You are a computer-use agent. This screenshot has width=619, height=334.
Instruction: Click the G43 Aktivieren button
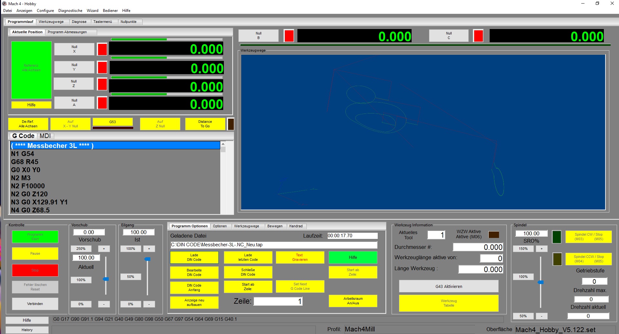pyautogui.click(x=448, y=286)
